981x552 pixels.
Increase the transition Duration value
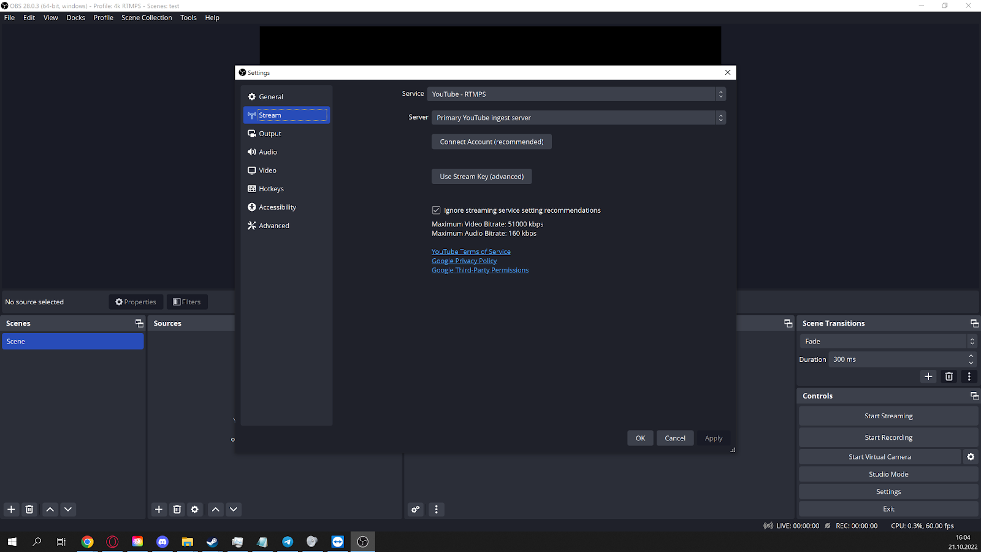pyautogui.click(x=971, y=356)
